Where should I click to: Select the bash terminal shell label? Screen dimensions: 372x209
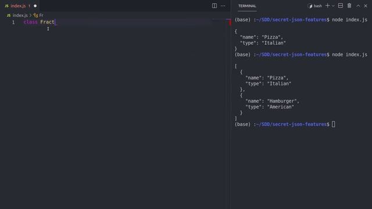[x=314, y=6]
